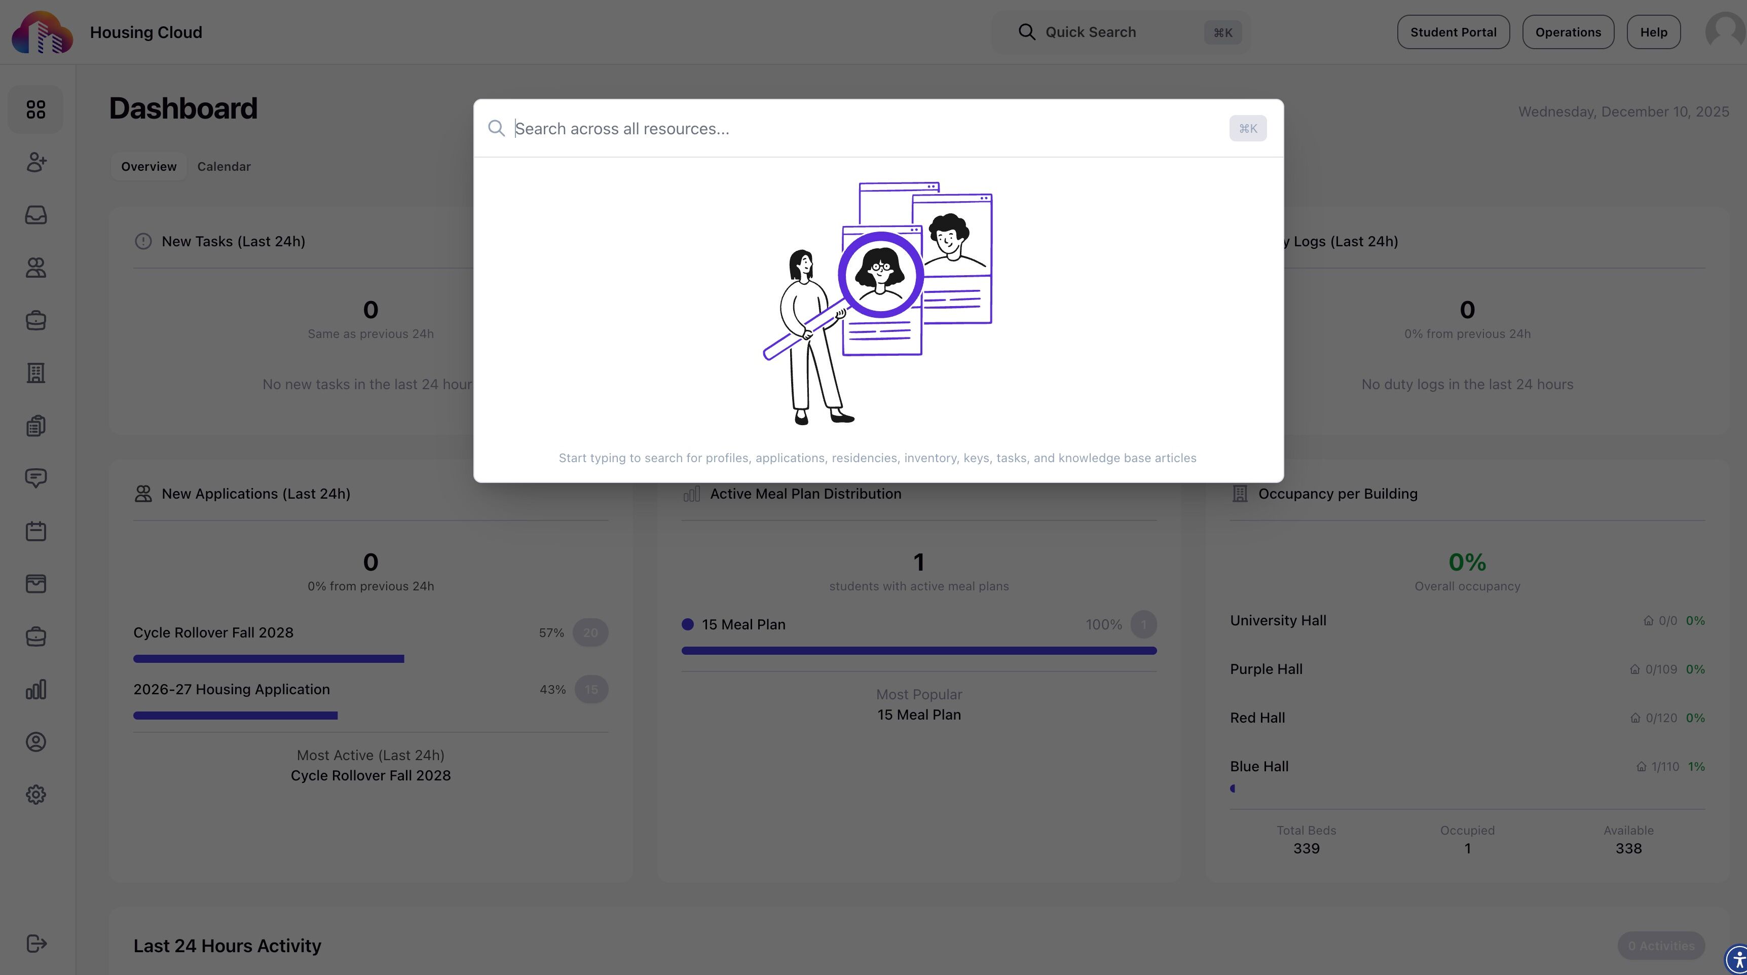Click the Operations button
This screenshot has width=1747, height=975.
[1567, 32]
